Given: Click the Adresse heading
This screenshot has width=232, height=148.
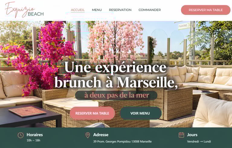Looking at the screenshot, I should (x=101, y=135).
